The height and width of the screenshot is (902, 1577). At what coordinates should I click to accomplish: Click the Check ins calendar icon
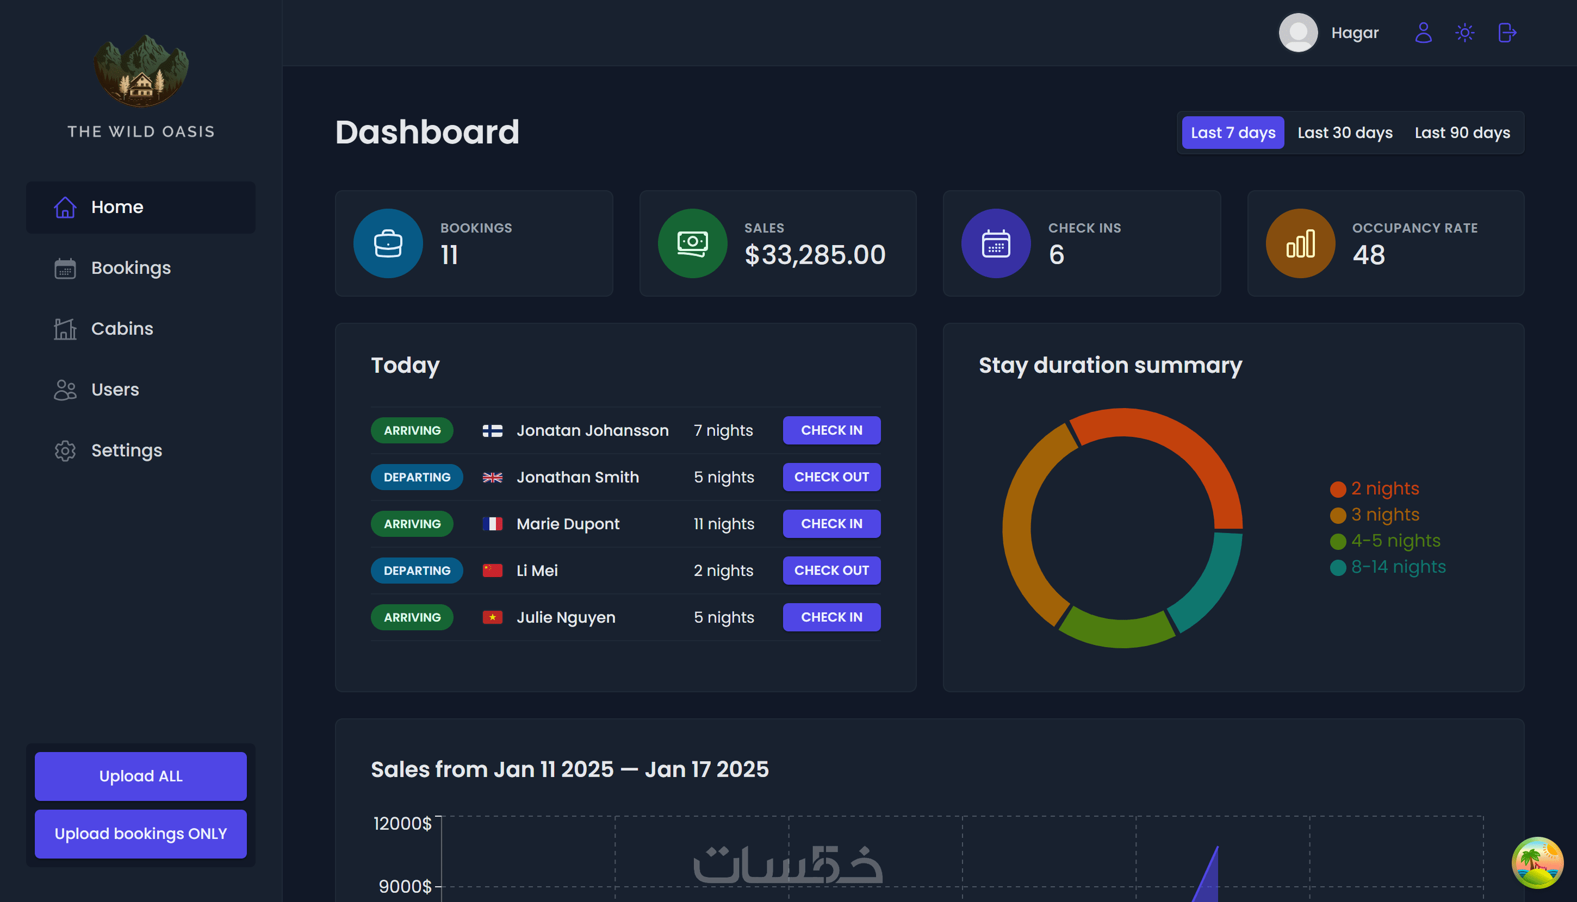996,243
